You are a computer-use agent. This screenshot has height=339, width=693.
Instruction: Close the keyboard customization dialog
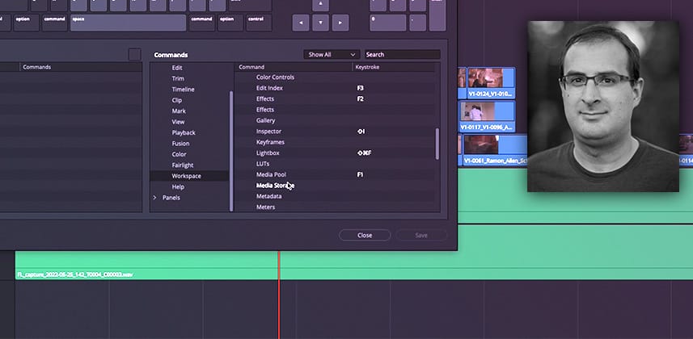tap(365, 235)
